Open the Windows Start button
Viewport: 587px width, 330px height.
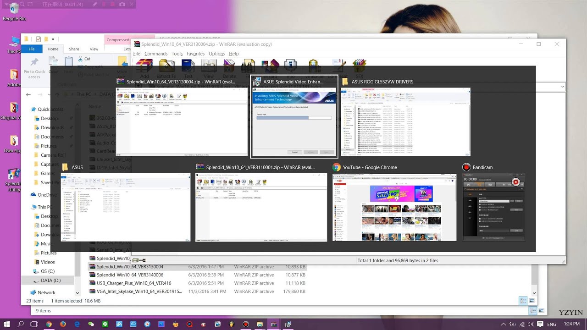[7, 324]
